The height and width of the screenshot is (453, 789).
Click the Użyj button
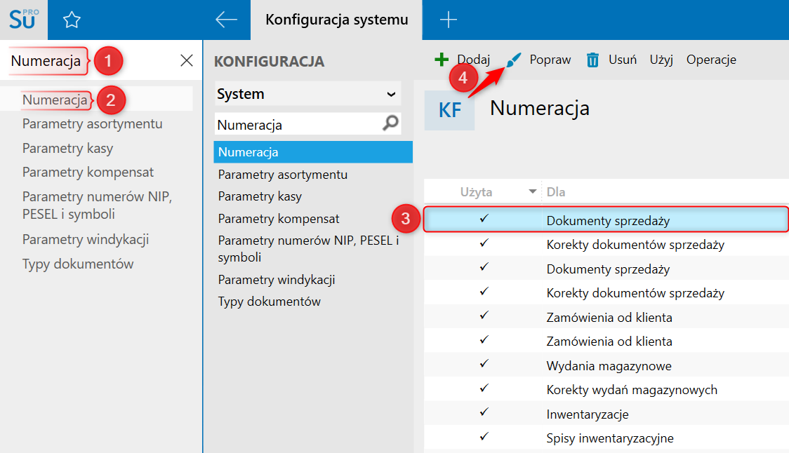661,60
